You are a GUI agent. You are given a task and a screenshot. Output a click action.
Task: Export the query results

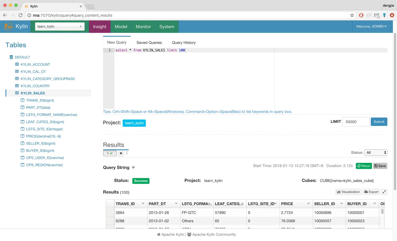pos(371,192)
